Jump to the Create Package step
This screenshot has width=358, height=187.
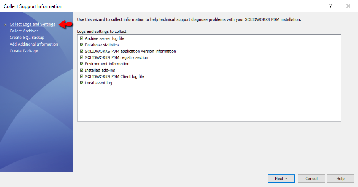(24, 51)
